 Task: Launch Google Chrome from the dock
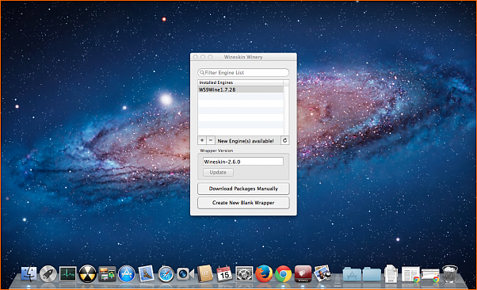coord(283,273)
